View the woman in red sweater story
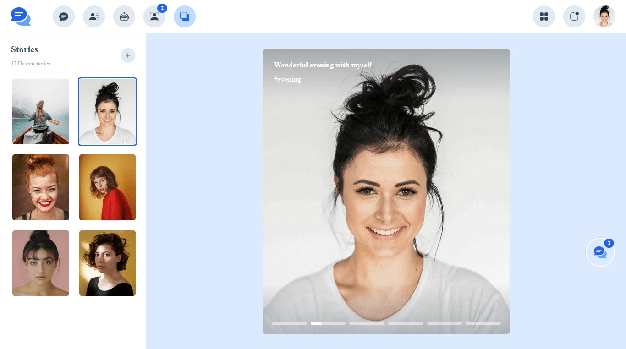 pos(107,187)
